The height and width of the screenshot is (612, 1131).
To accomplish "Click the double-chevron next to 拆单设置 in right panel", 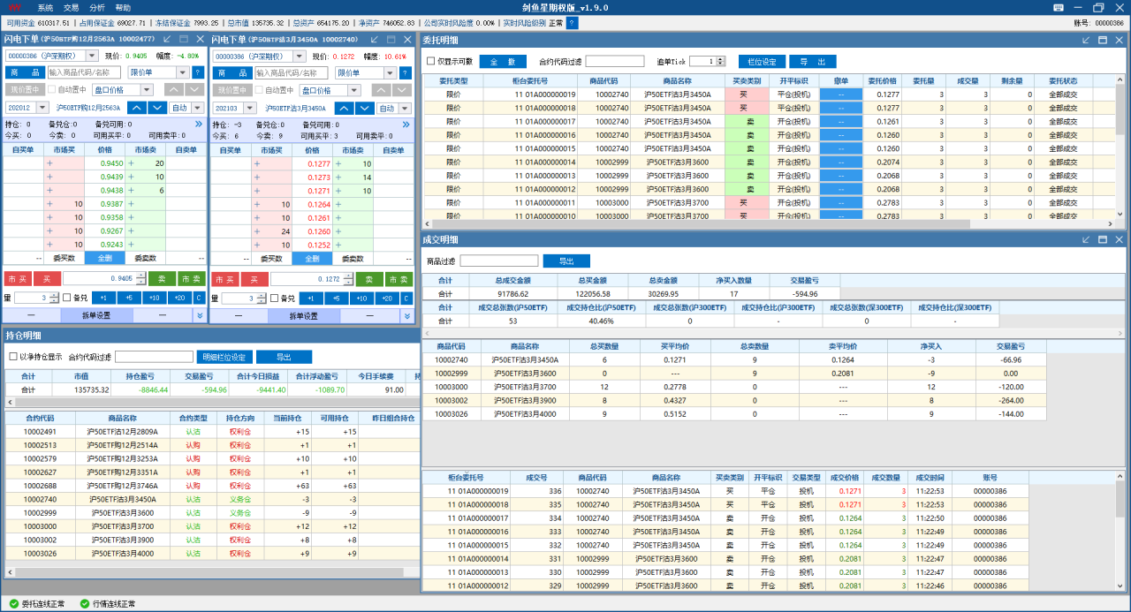I will [407, 315].
